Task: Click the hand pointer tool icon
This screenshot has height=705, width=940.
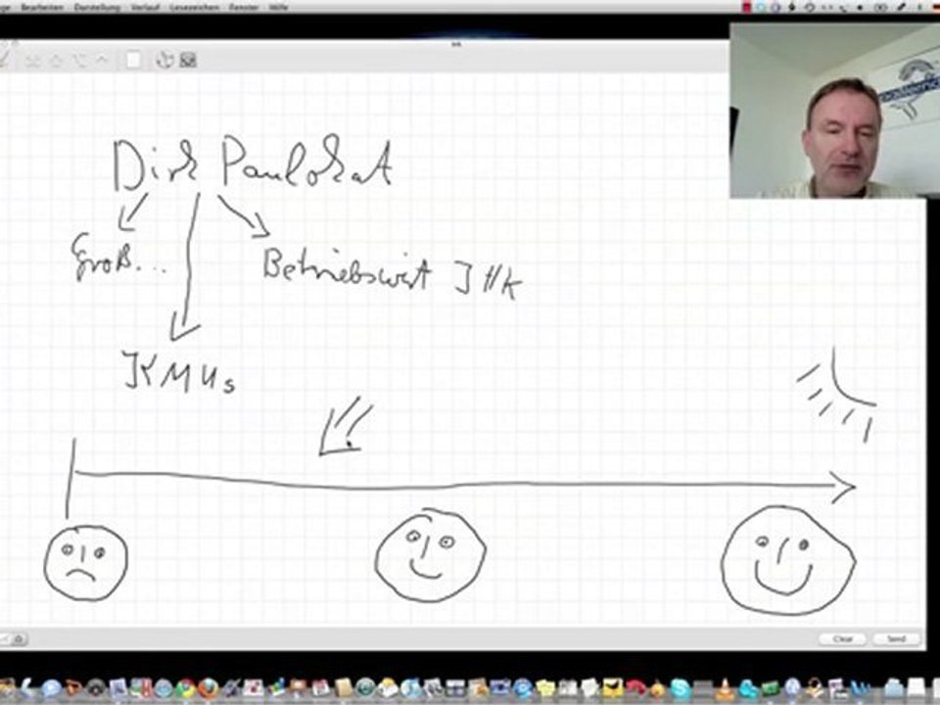Action: click(164, 60)
